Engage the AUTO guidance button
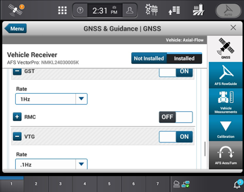Image resolution: width=244 pixels, height=192 pixels. click(x=228, y=11)
